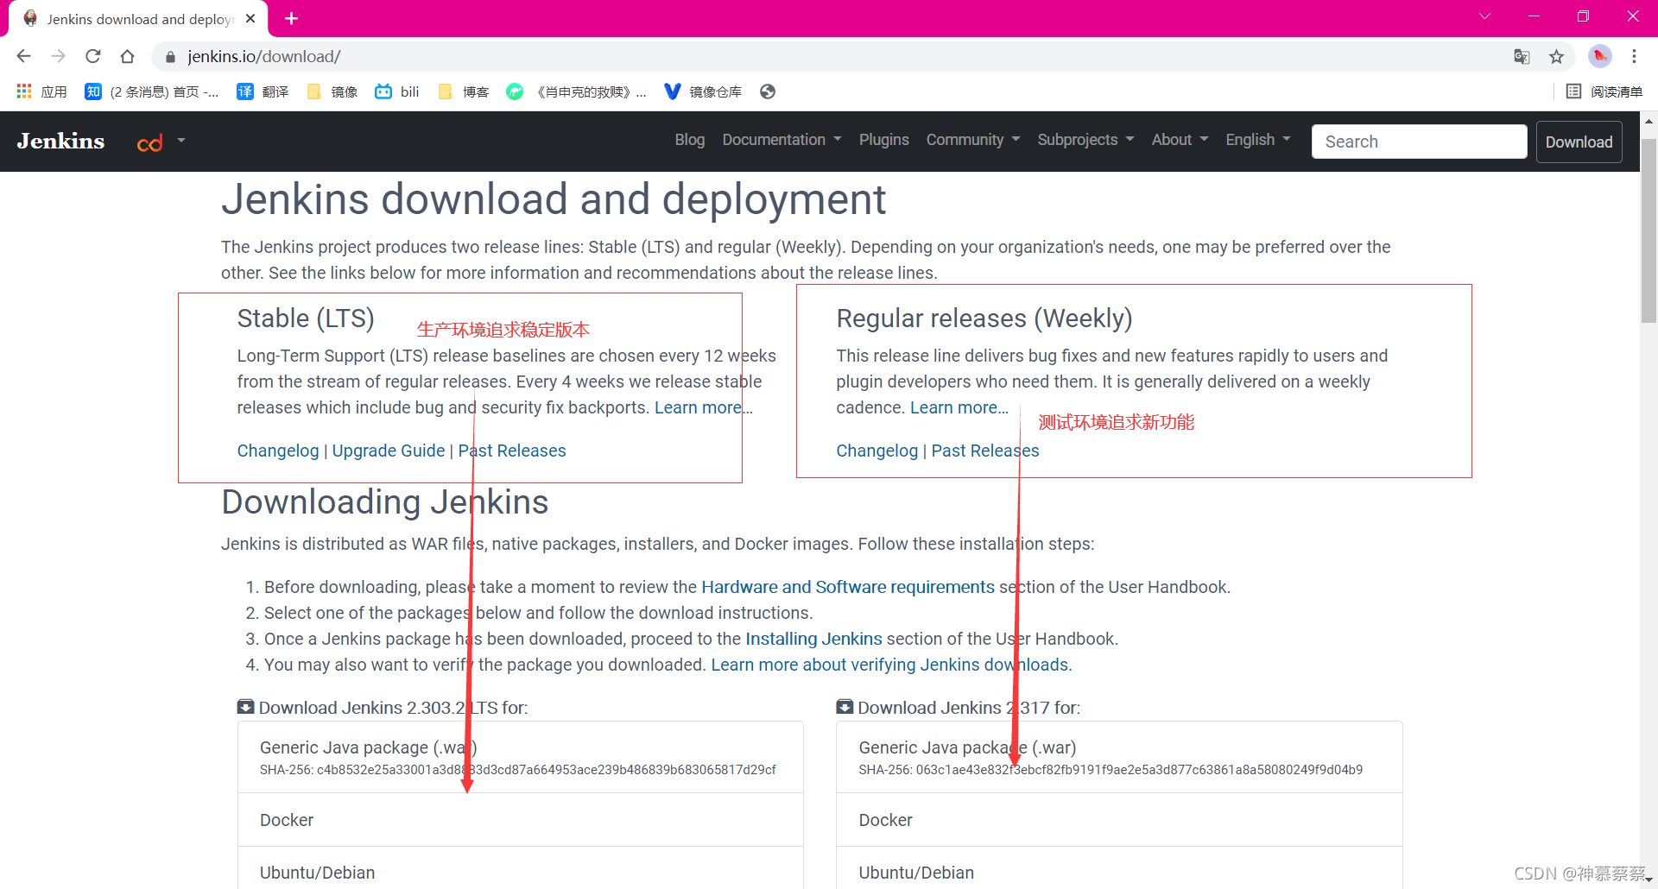Image resolution: width=1658 pixels, height=889 pixels.
Task: Expand the About menu
Action: (1180, 140)
